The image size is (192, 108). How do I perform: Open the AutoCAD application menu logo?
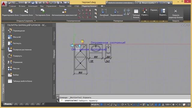pyautogui.click(x=4, y=4)
